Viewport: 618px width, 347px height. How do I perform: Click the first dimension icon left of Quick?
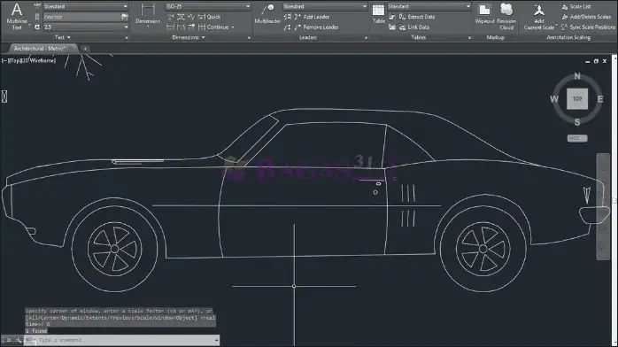[170, 17]
